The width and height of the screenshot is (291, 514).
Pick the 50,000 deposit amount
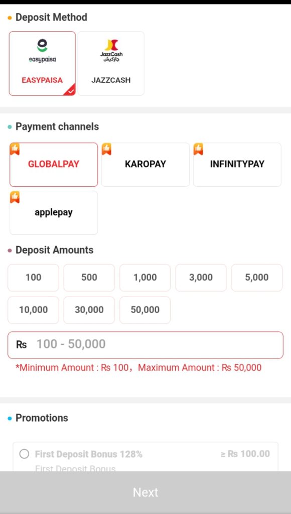point(145,310)
